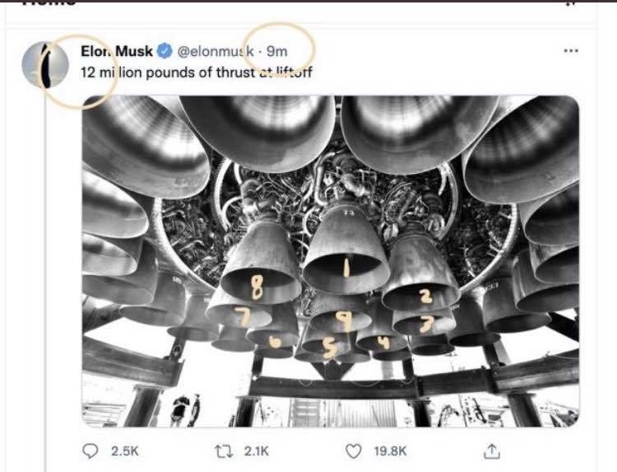Click the share upload icon

click(492, 451)
